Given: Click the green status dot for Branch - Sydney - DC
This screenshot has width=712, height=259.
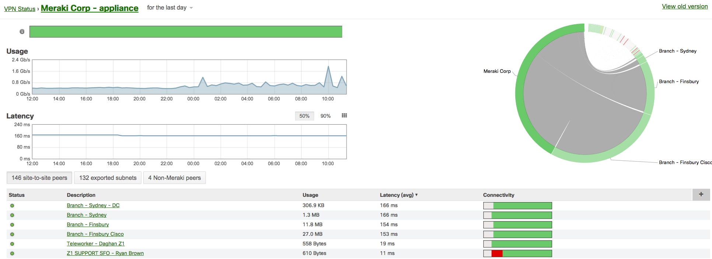Looking at the screenshot, I should pyautogui.click(x=12, y=206).
